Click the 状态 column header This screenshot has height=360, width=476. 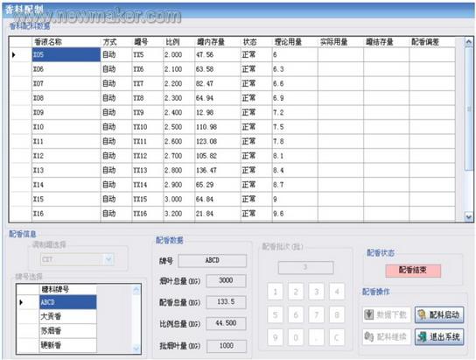256,42
